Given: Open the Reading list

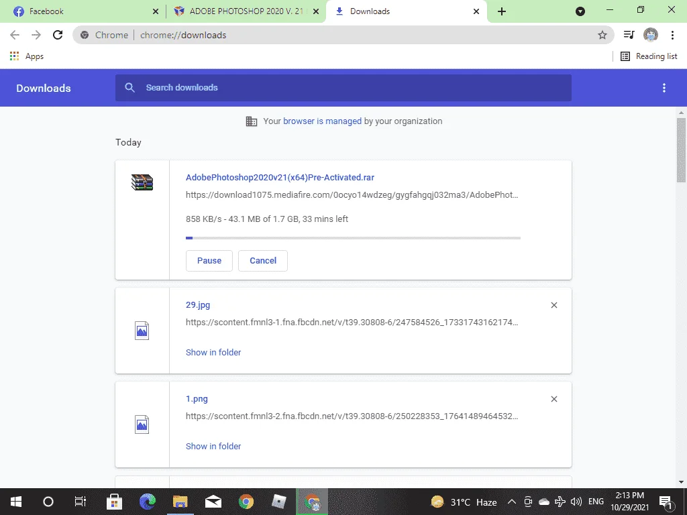Looking at the screenshot, I should (649, 56).
